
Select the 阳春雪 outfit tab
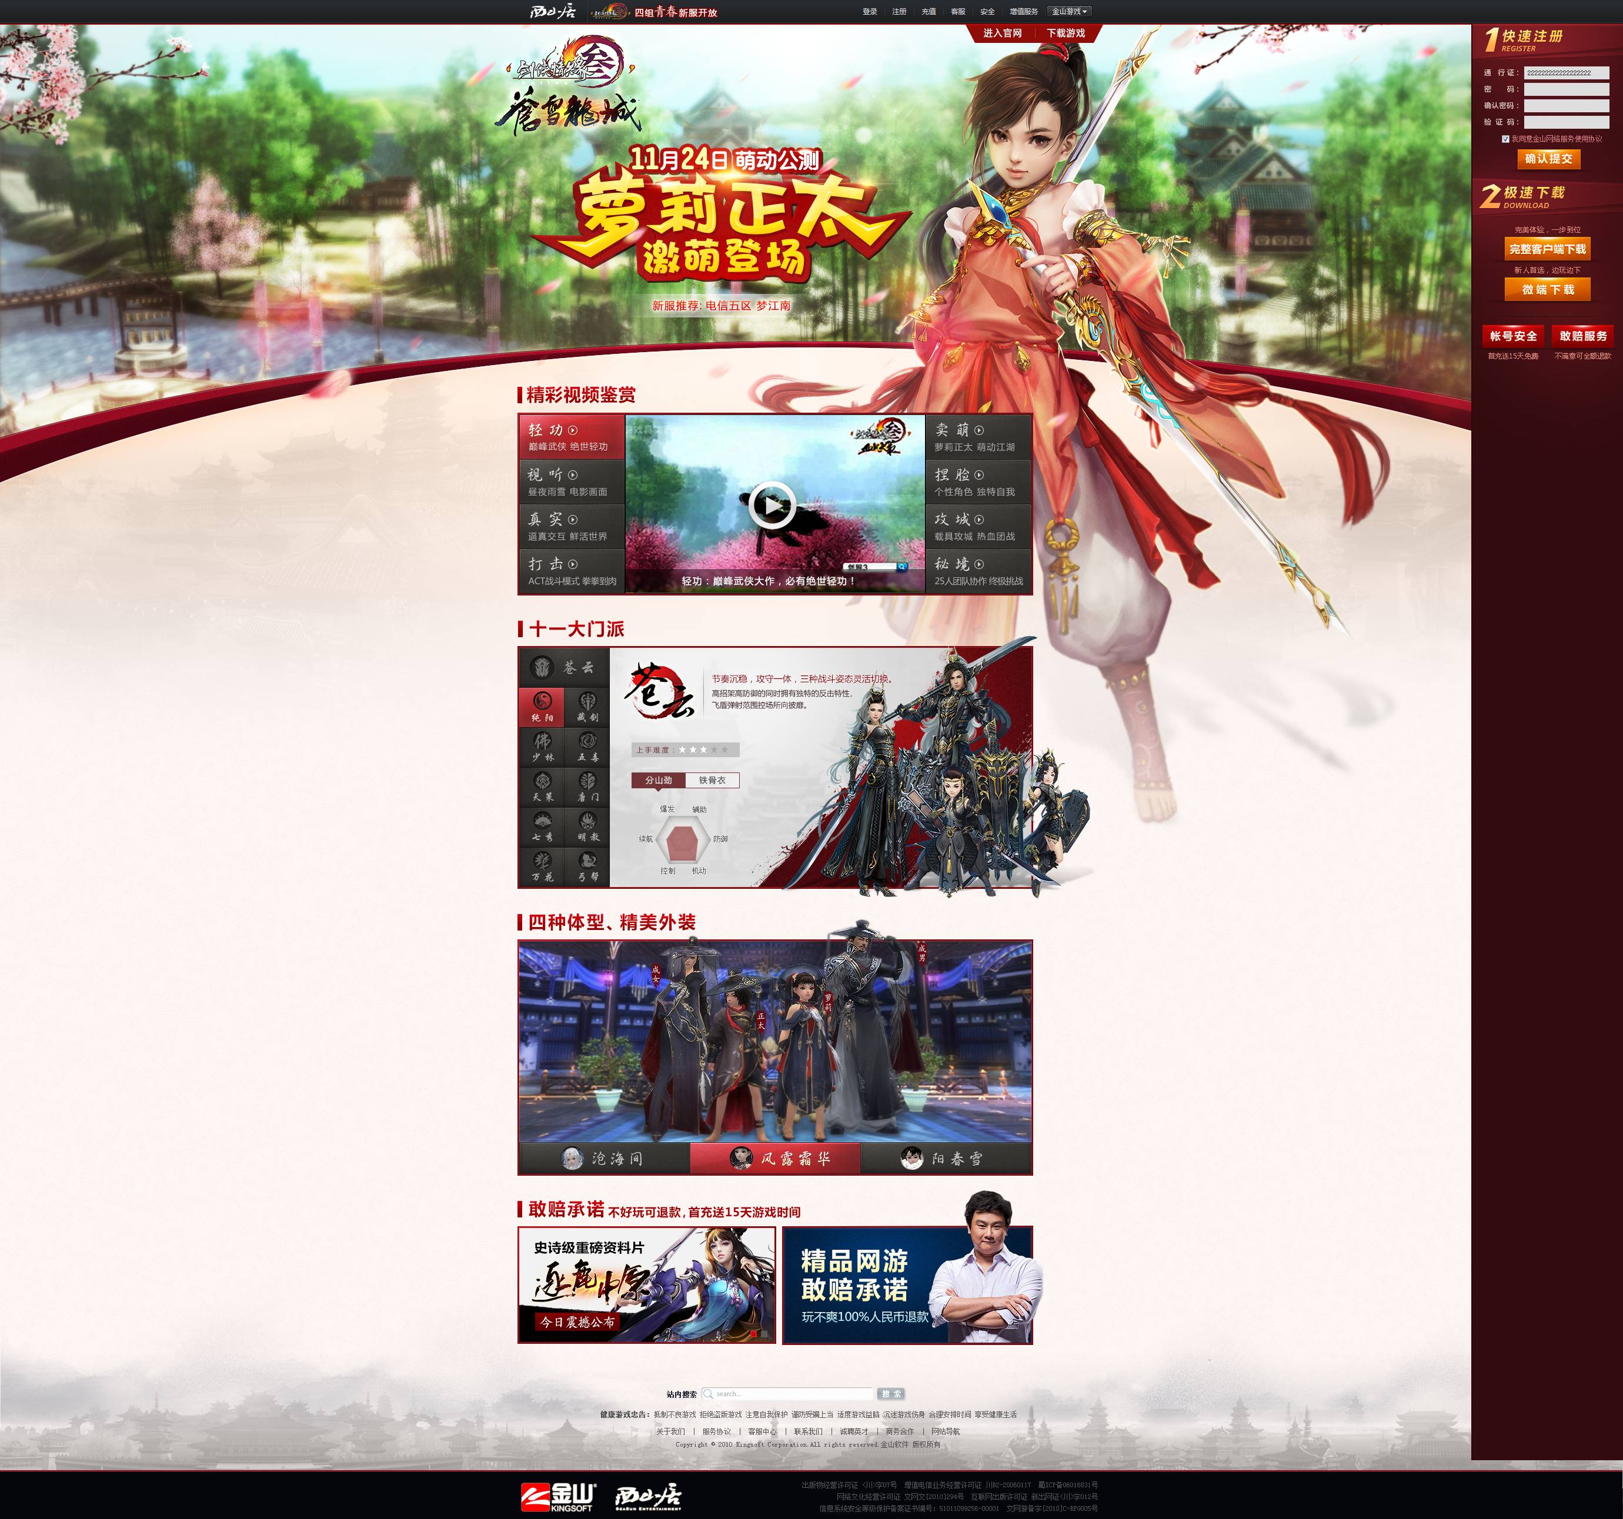point(946,1158)
